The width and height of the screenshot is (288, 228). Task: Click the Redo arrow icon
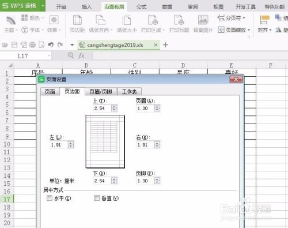60,45
